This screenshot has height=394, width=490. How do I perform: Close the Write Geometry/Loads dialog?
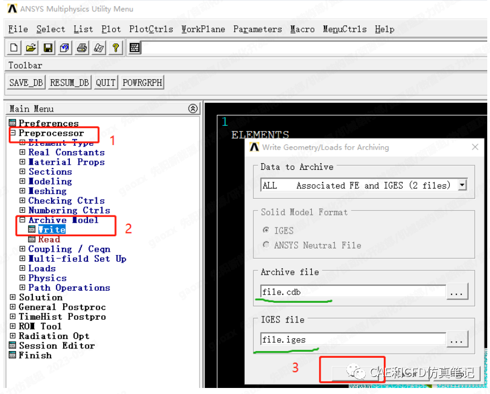475,147
